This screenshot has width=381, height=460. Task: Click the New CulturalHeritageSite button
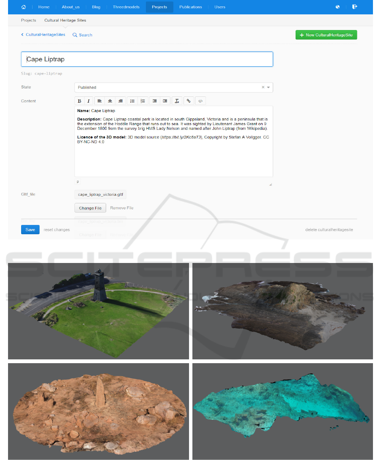click(326, 35)
